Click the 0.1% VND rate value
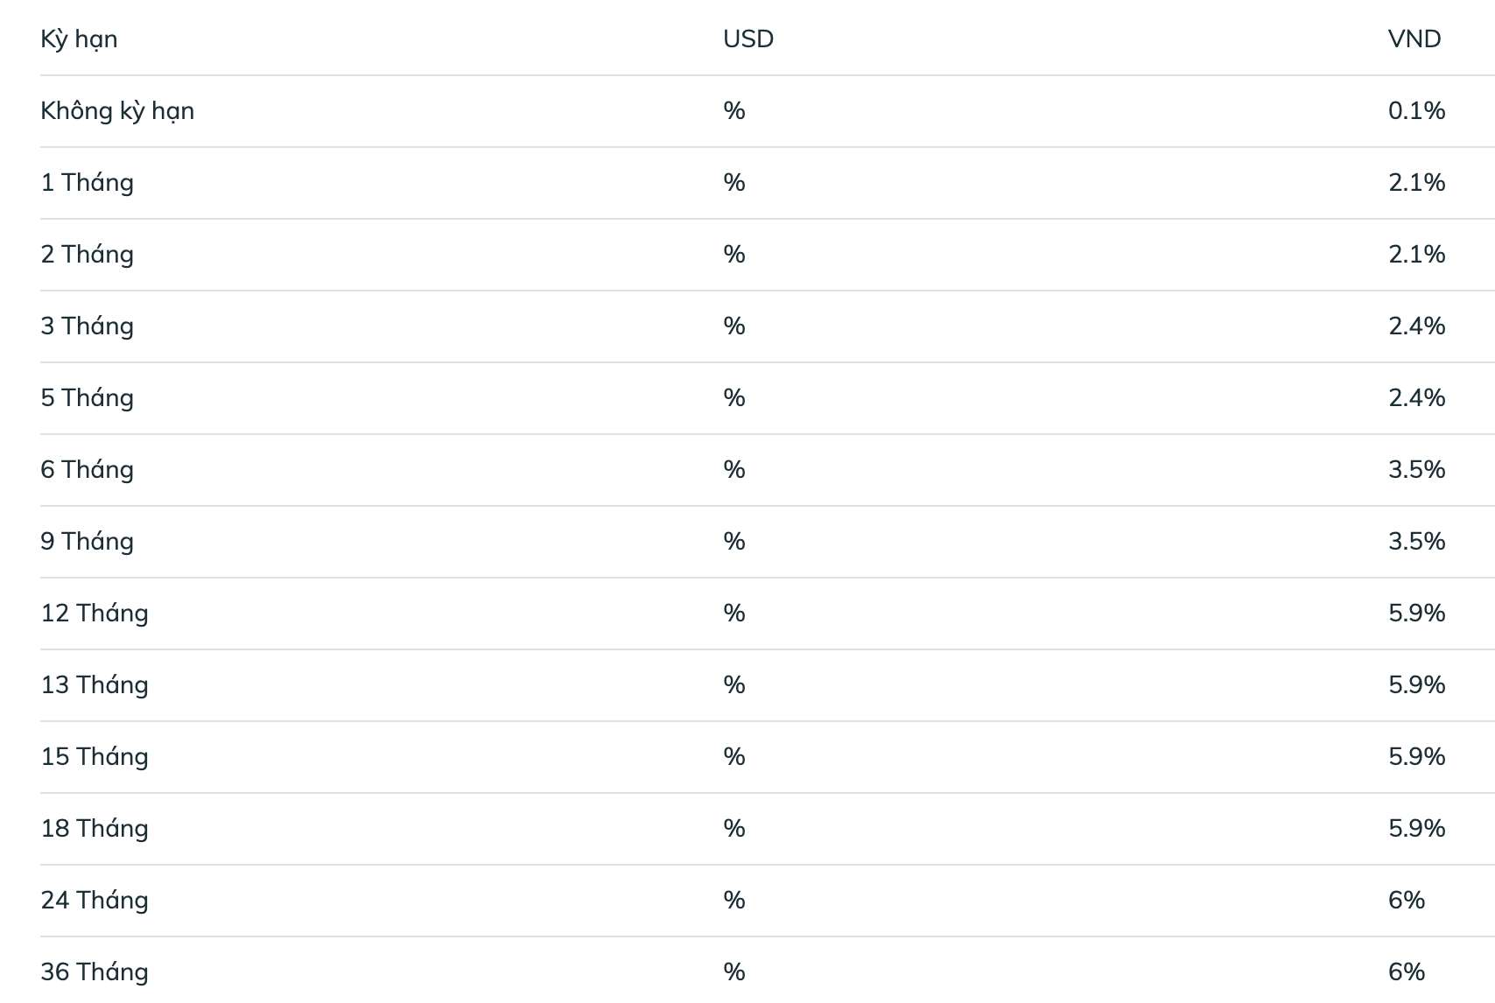1495x1003 pixels. [x=1416, y=111]
